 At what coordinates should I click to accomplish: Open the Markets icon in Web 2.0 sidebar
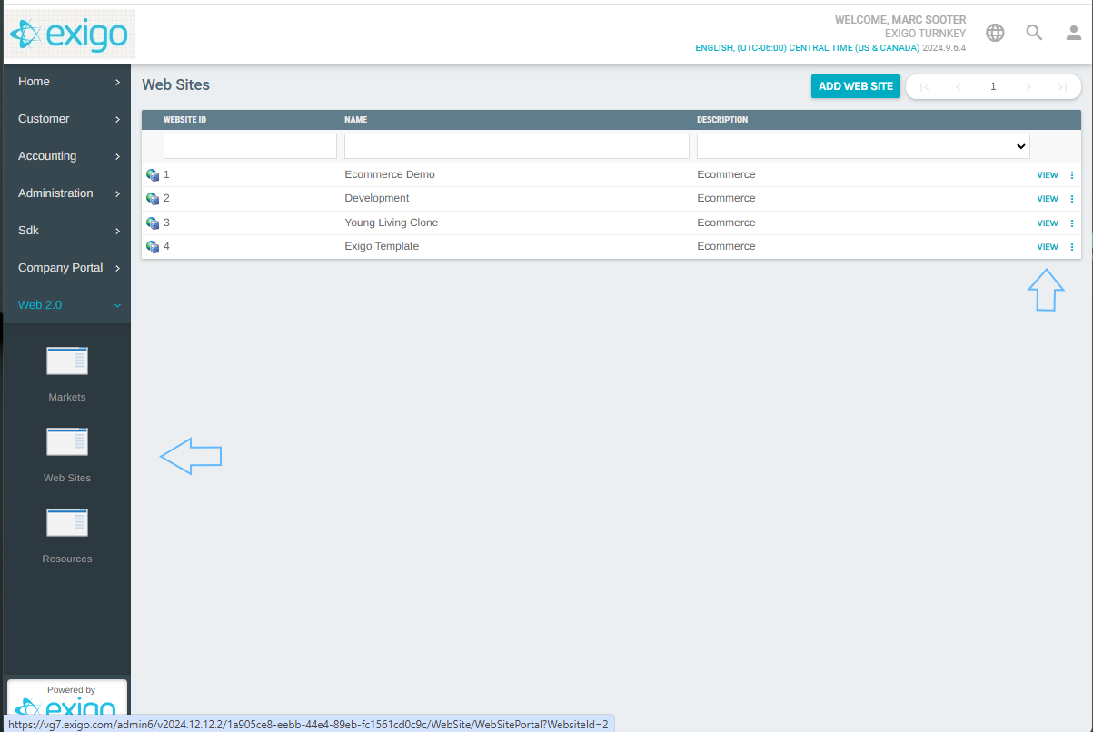[x=66, y=361]
